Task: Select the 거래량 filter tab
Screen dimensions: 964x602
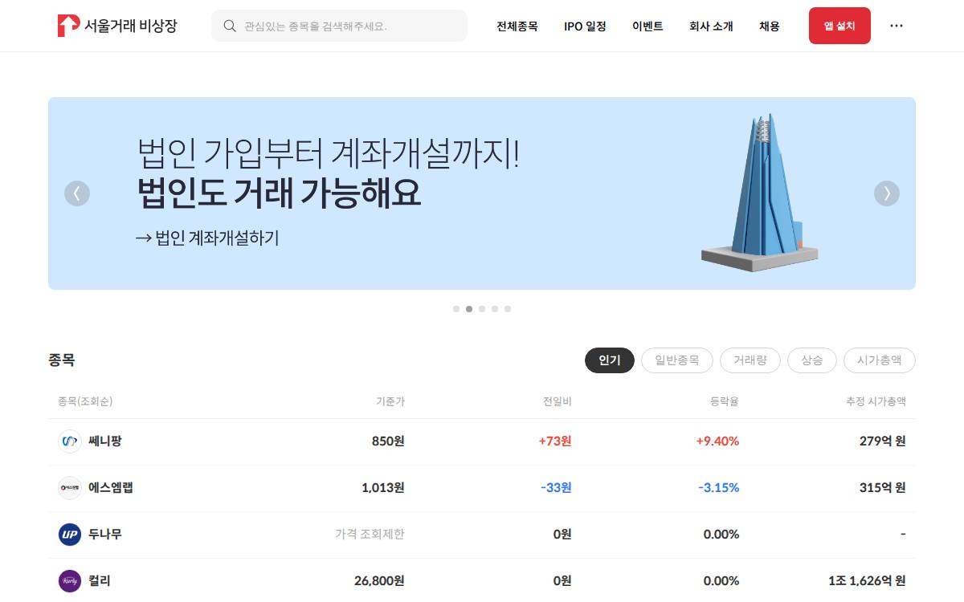Action: coord(750,360)
